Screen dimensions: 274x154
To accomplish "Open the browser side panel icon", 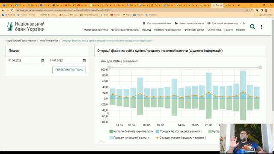I will coord(262,10).
